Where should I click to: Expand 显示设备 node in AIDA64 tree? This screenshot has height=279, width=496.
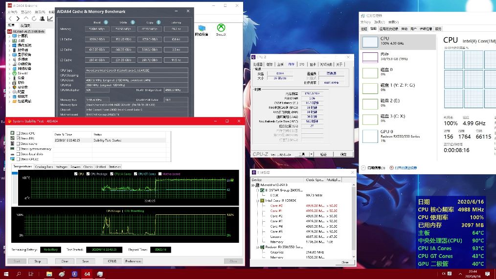[x=9, y=55]
